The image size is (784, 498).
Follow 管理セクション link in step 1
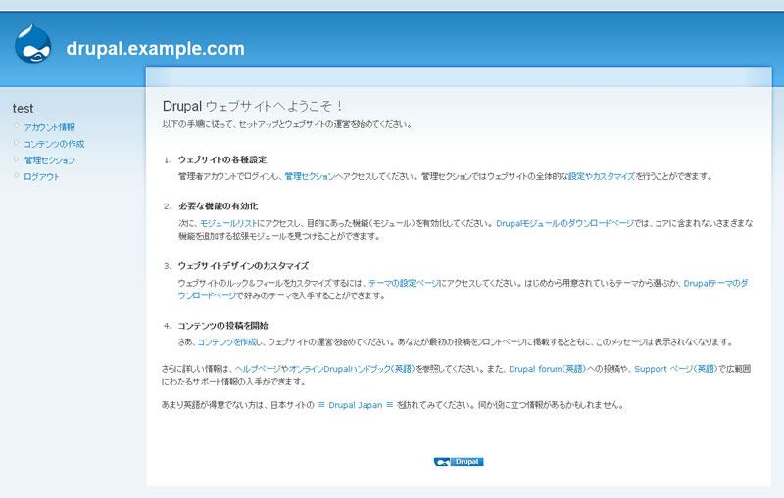tap(310, 176)
